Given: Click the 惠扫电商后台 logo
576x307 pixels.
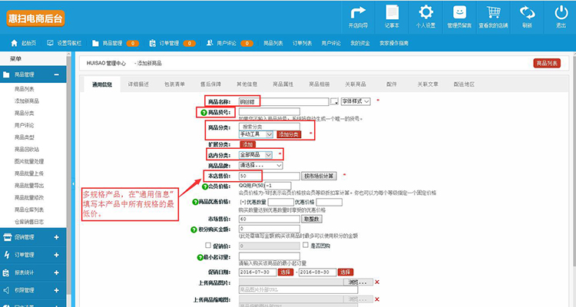Looking at the screenshot, I should pos(35,18).
